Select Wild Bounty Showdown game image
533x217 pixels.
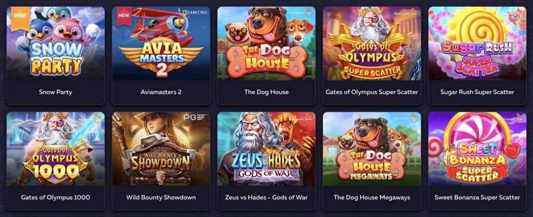161,149
